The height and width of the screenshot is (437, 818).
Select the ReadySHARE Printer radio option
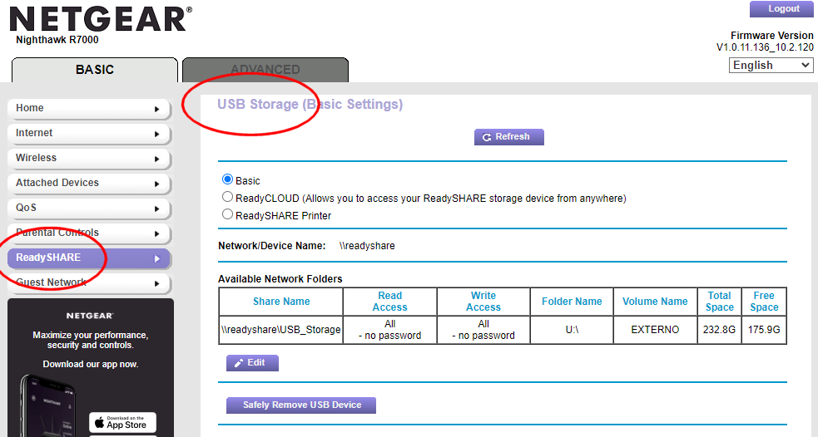click(x=227, y=214)
